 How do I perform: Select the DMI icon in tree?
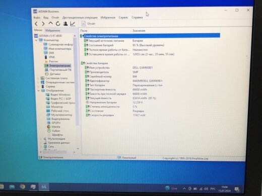point(46,53)
